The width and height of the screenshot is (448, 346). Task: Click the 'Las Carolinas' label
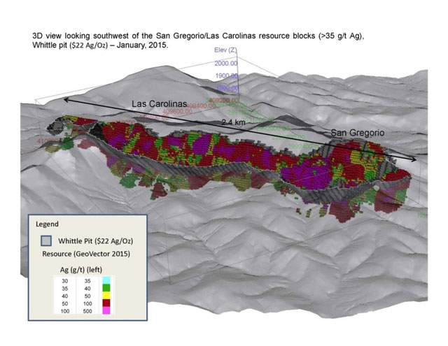159,104
